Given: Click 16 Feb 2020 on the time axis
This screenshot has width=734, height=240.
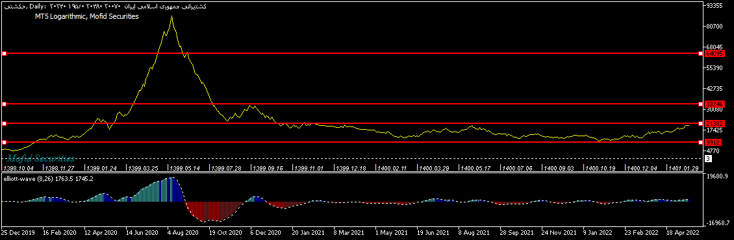Looking at the screenshot, I should pos(60,232).
